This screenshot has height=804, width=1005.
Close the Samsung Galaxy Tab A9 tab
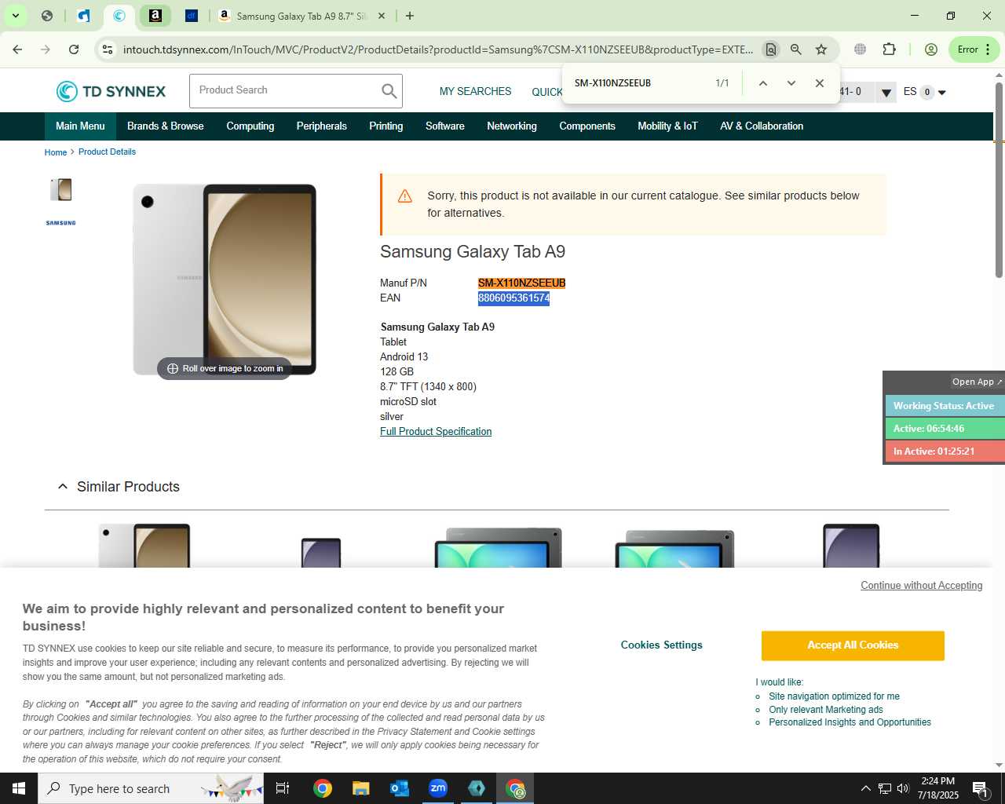[x=382, y=16]
